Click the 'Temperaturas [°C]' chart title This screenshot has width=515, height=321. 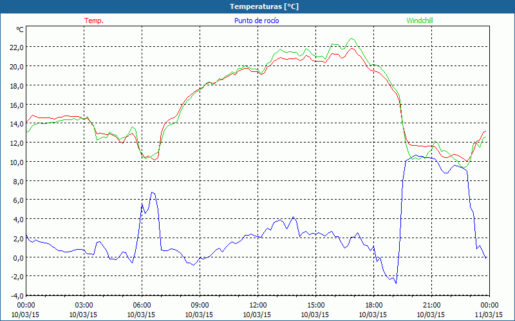click(x=264, y=6)
